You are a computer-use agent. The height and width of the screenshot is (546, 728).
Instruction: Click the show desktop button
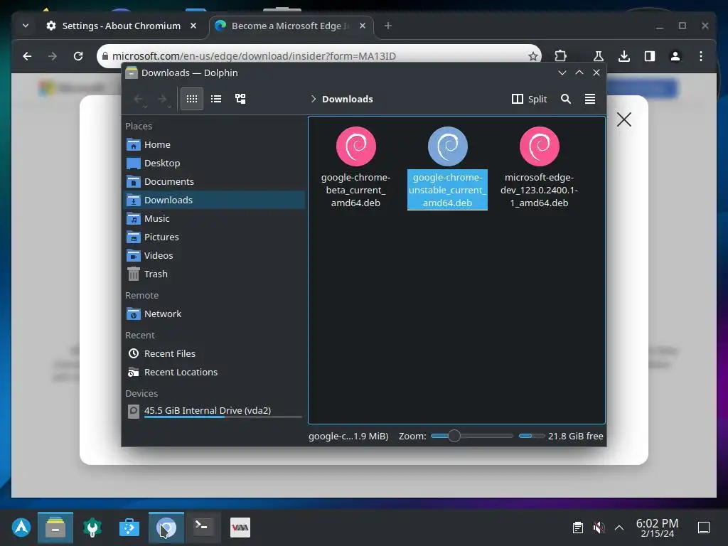point(704,528)
